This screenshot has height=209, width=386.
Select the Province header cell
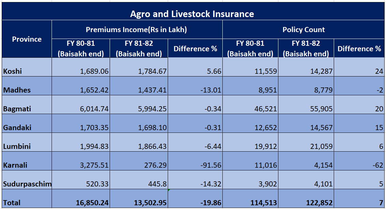[27, 39]
